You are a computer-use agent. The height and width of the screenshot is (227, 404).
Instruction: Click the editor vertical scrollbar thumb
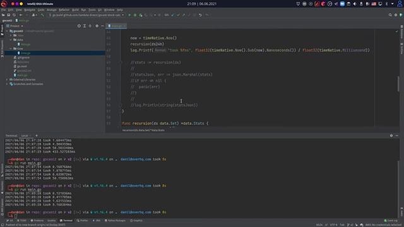[x=398, y=84]
